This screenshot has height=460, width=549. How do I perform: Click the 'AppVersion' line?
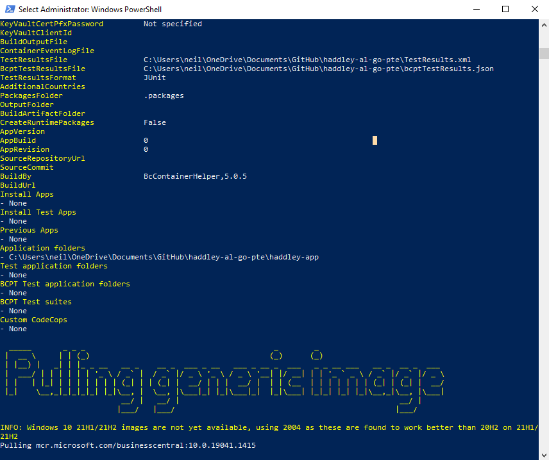tap(22, 131)
